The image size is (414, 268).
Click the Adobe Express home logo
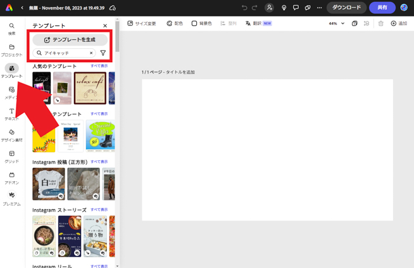click(x=9, y=8)
